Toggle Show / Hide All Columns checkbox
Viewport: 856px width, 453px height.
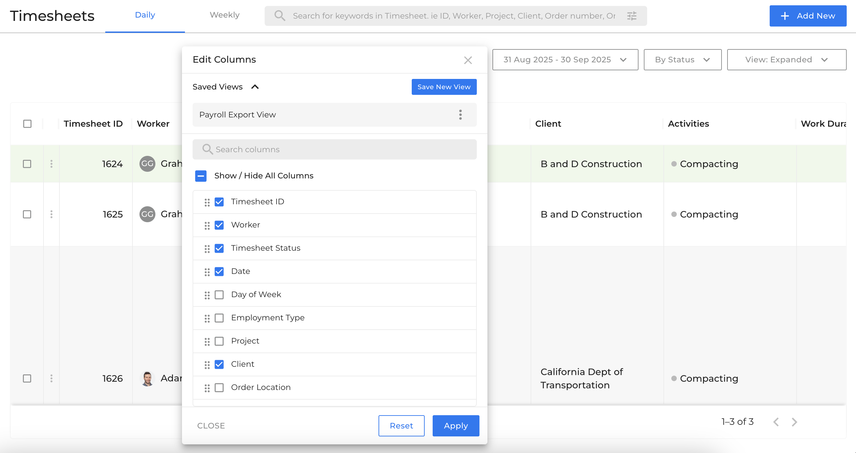201,176
